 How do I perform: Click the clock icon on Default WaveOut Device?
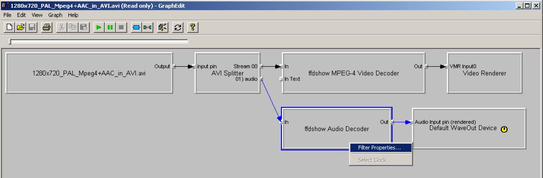tap(504, 129)
